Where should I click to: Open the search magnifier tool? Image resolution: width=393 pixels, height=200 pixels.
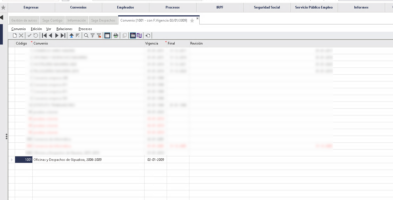tap(86, 35)
